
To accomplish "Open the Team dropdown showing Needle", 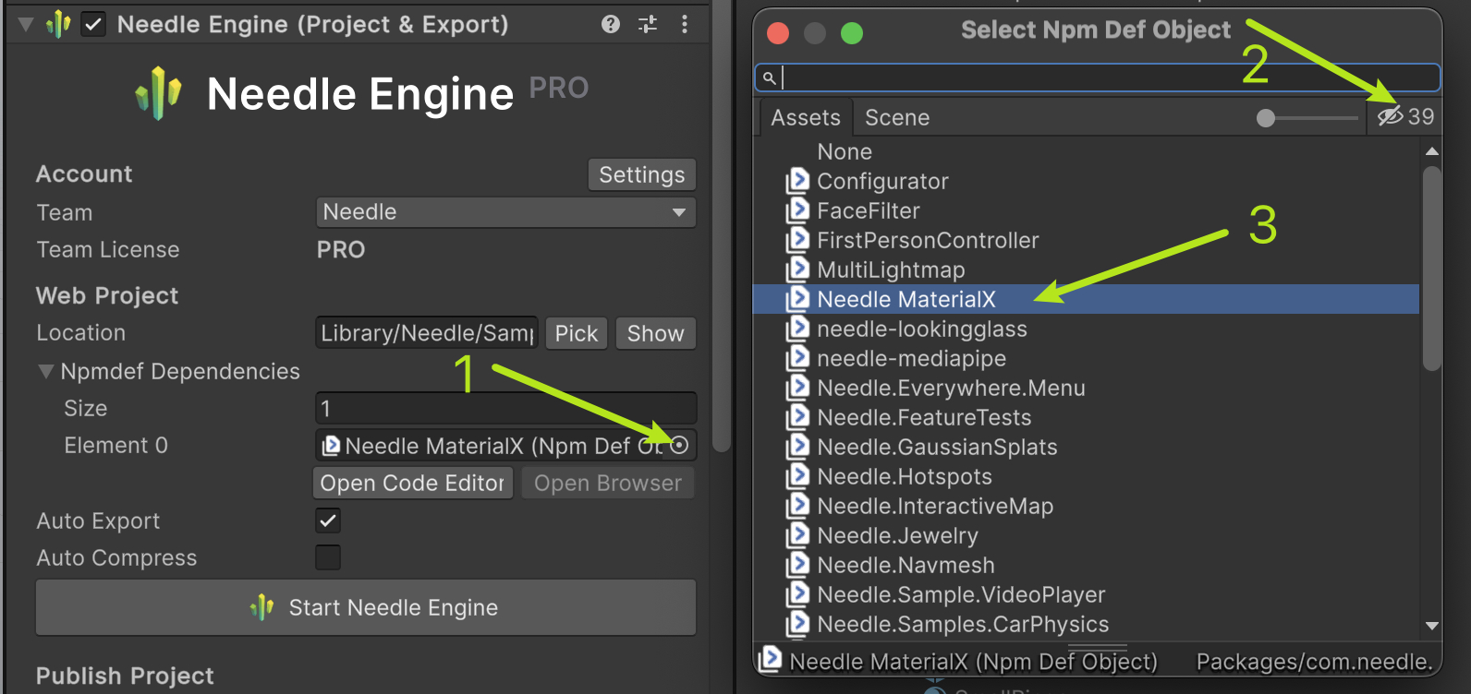I will 505,212.
